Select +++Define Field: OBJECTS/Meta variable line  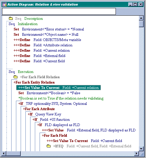[47, 40]
